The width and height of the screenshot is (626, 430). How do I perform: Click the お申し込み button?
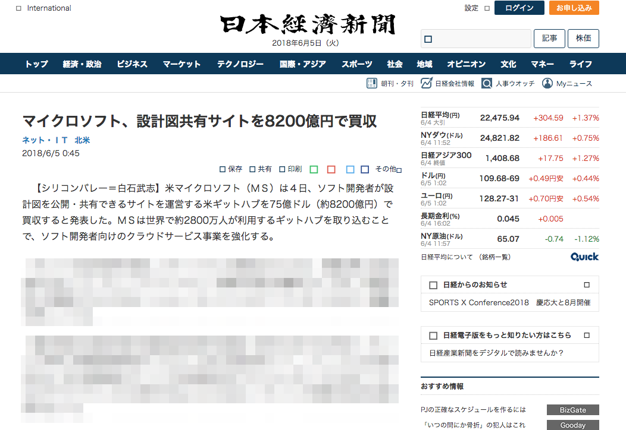tap(574, 8)
